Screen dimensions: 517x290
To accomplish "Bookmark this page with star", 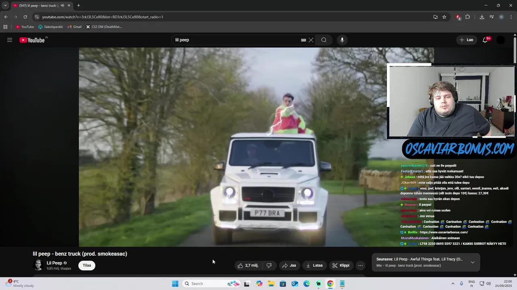I will (x=444, y=17).
